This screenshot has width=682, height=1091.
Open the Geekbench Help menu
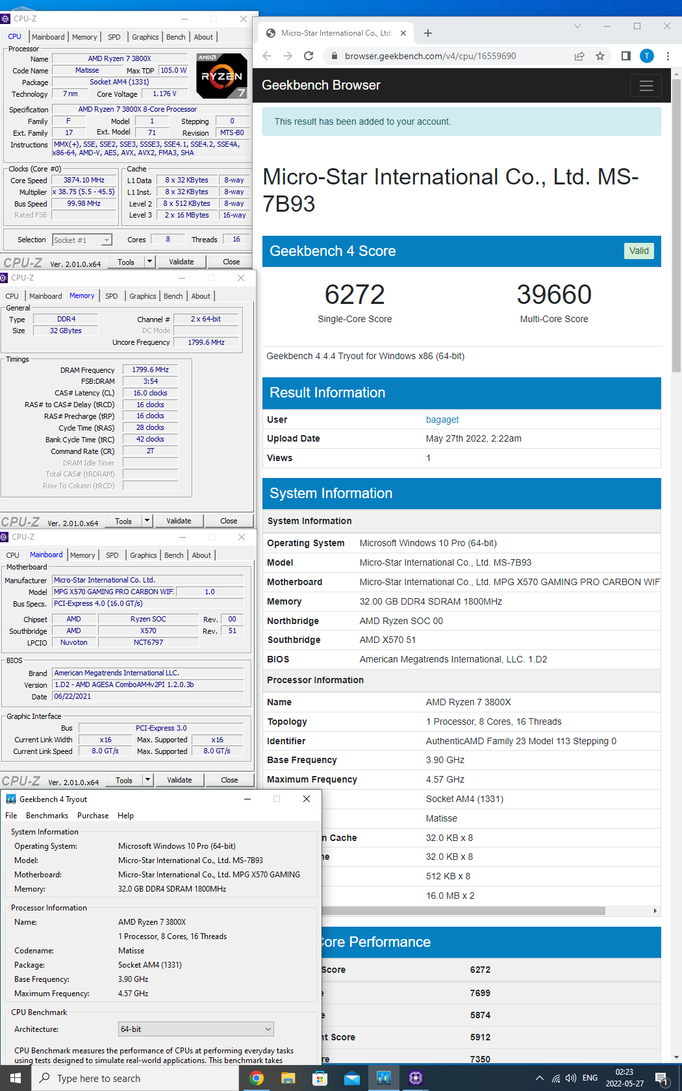click(x=125, y=816)
